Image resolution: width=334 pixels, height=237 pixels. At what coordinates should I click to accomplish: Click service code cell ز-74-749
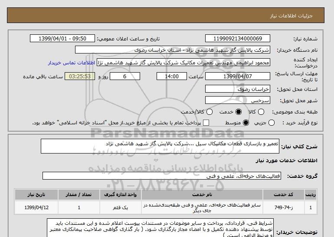(x=283, y=207)
